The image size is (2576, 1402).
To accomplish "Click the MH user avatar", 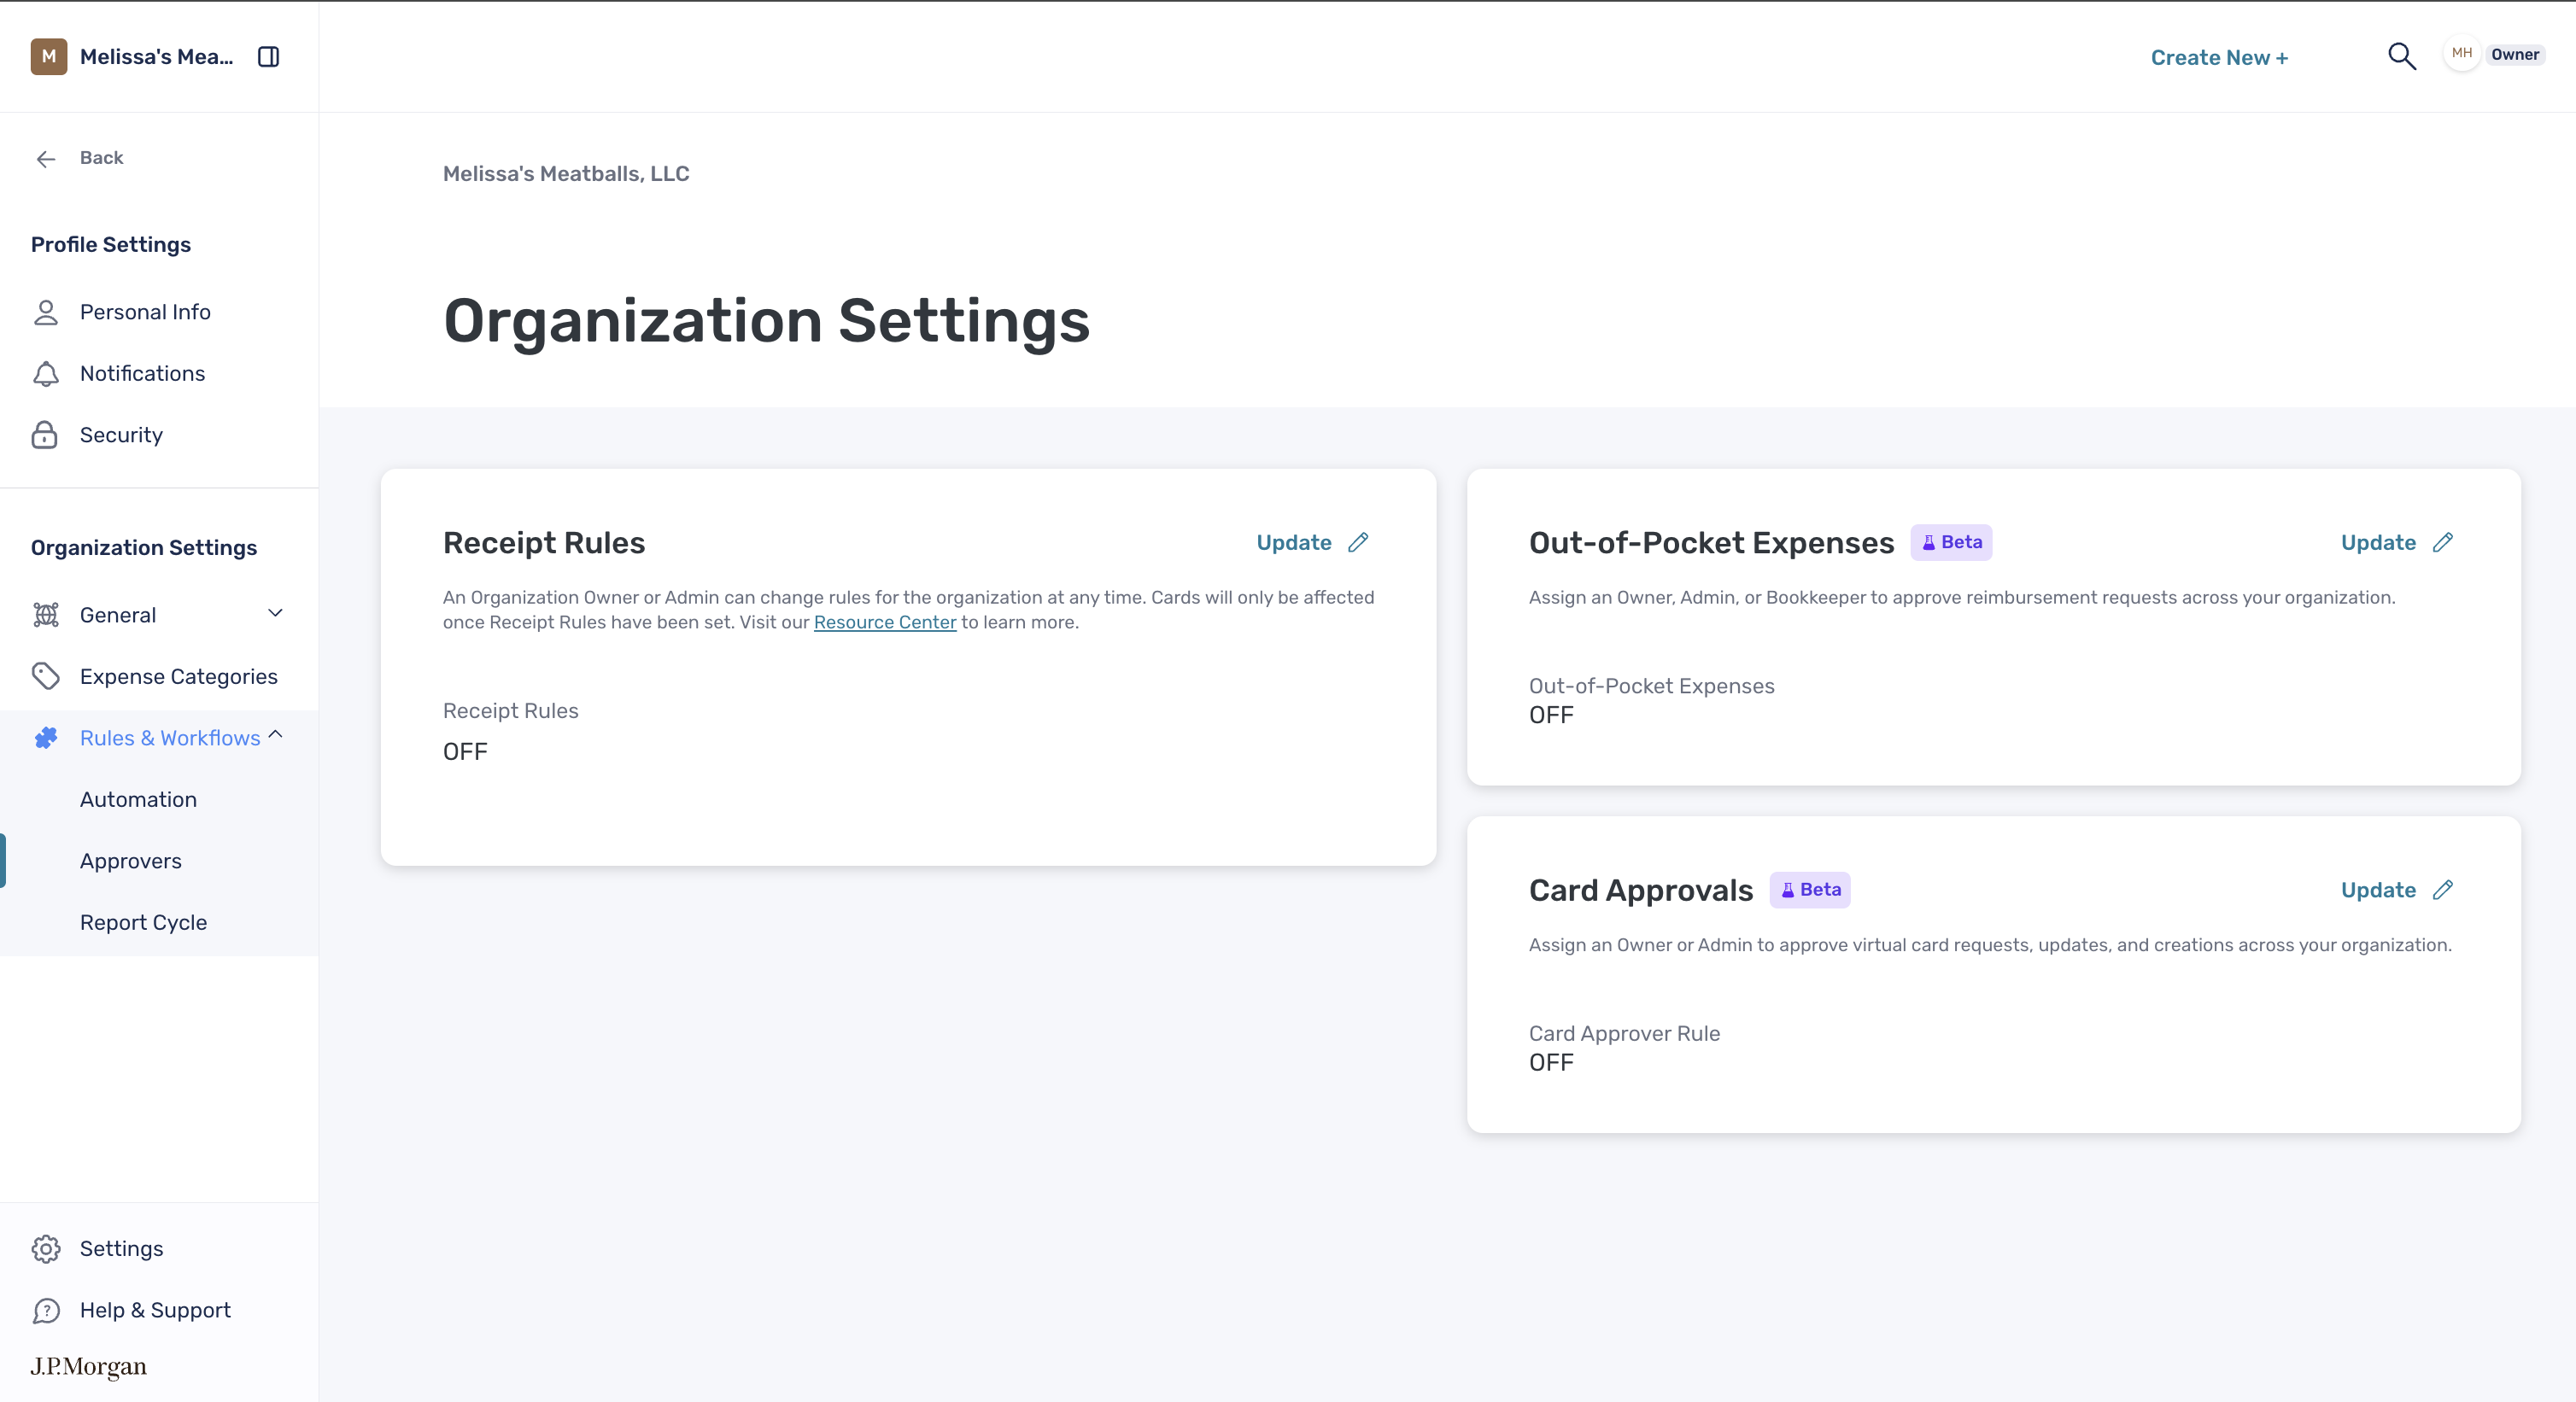I will (2461, 54).
